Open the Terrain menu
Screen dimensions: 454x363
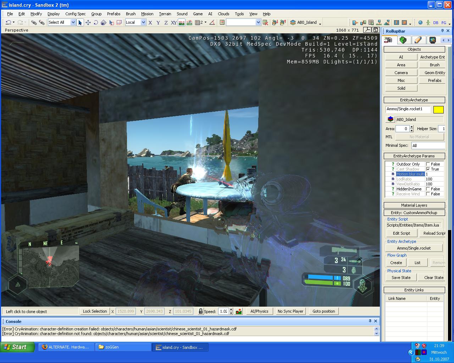pyautogui.click(x=165, y=14)
